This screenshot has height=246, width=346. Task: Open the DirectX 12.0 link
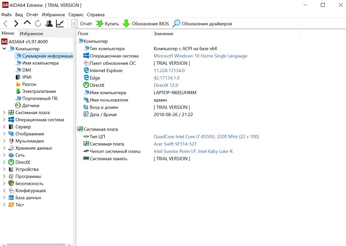[166, 85]
